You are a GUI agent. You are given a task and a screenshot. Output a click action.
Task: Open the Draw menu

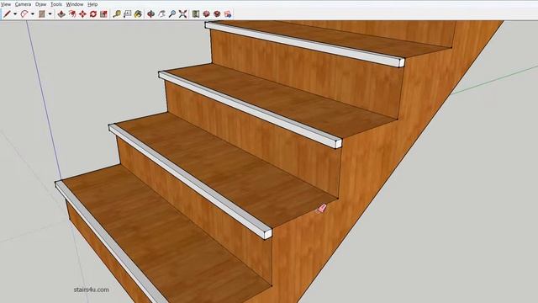point(41,4)
